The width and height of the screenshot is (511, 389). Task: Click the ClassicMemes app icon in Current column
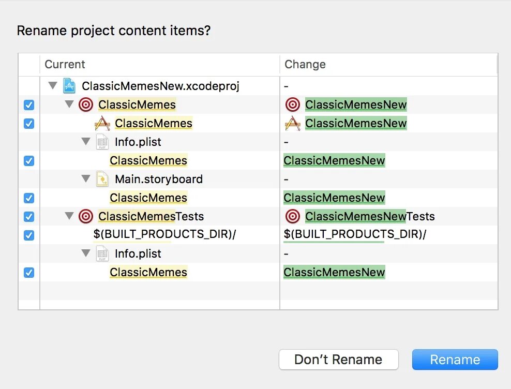coord(102,123)
